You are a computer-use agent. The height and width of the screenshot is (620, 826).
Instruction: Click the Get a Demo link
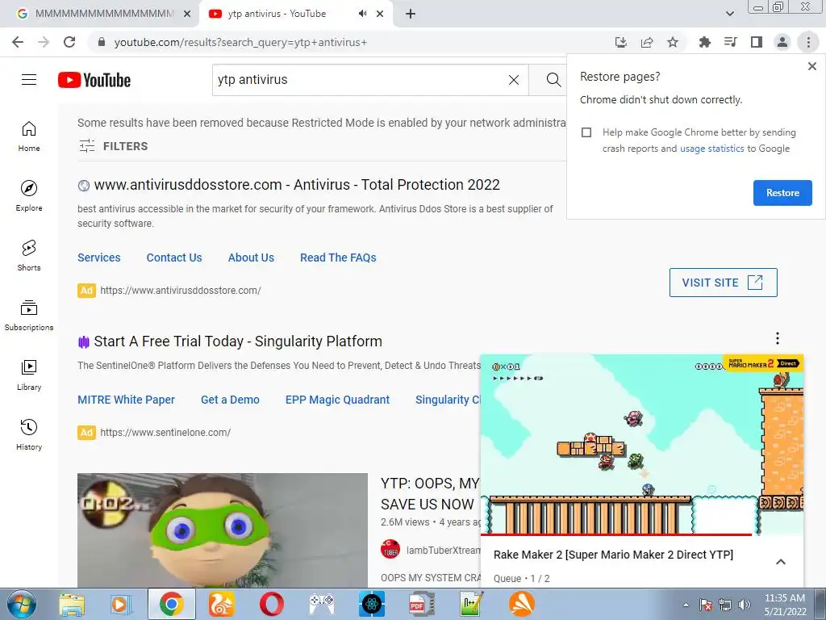230,400
